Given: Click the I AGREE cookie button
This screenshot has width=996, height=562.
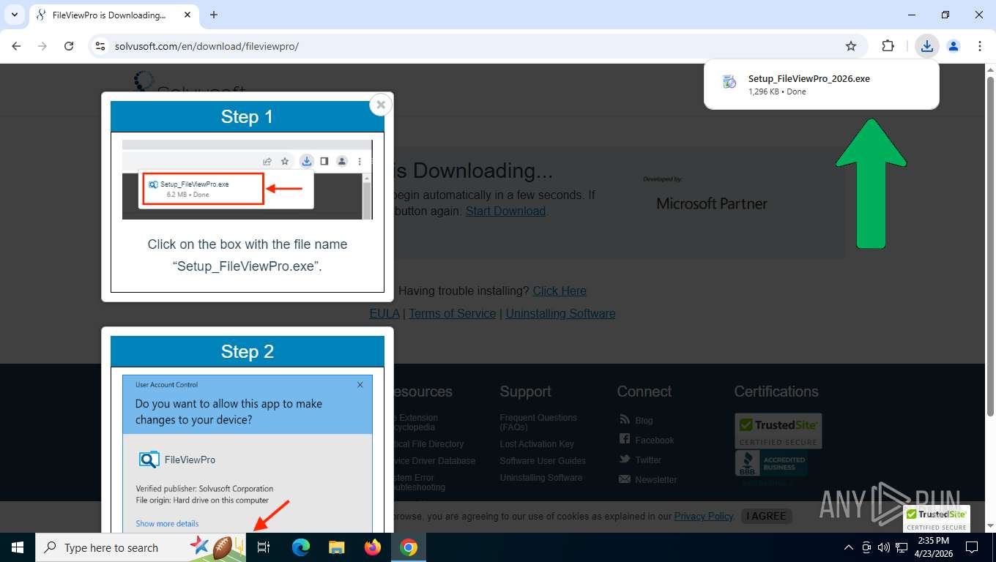Looking at the screenshot, I should [x=766, y=516].
